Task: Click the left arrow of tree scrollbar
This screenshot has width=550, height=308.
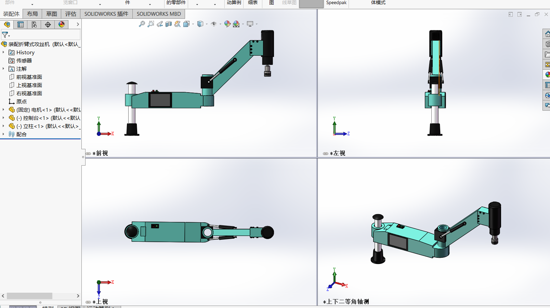Action: click(3, 296)
